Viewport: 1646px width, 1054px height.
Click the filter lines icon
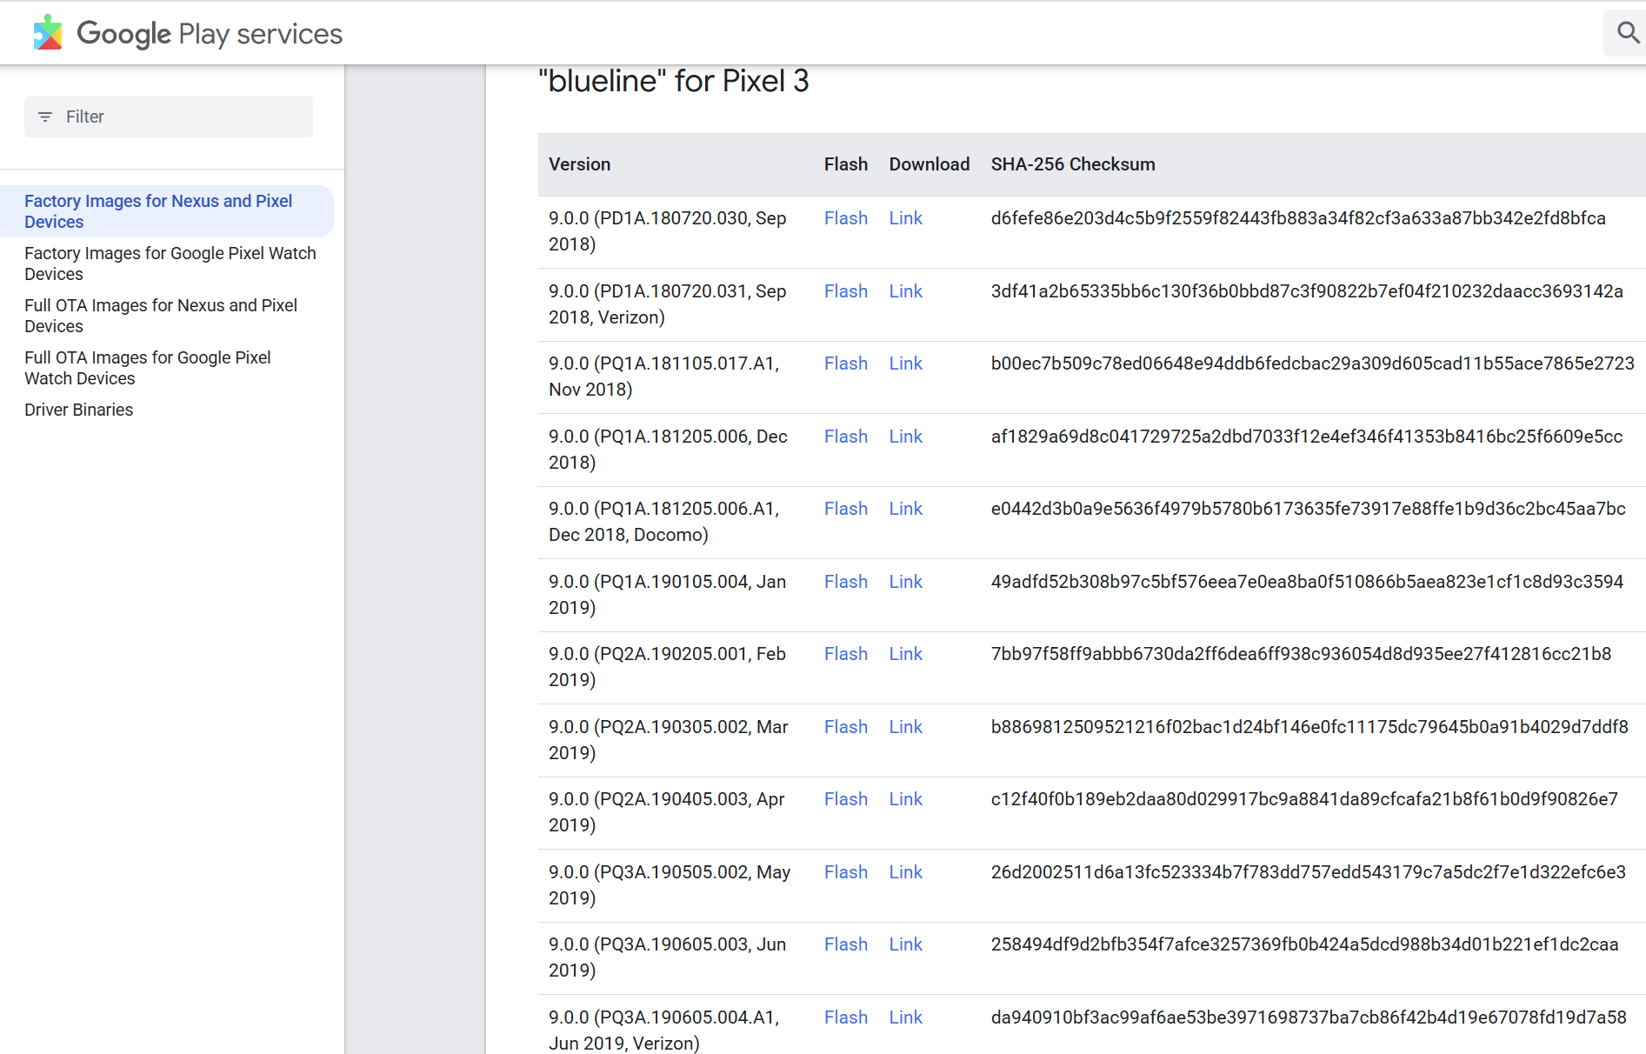(x=45, y=117)
